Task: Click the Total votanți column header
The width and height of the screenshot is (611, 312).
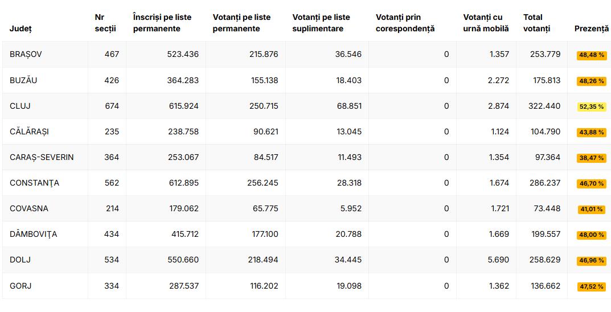Action: (537, 23)
